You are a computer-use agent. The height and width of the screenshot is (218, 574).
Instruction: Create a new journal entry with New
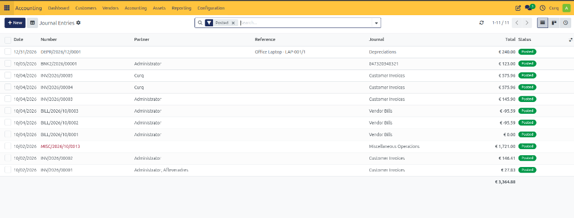(15, 22)
